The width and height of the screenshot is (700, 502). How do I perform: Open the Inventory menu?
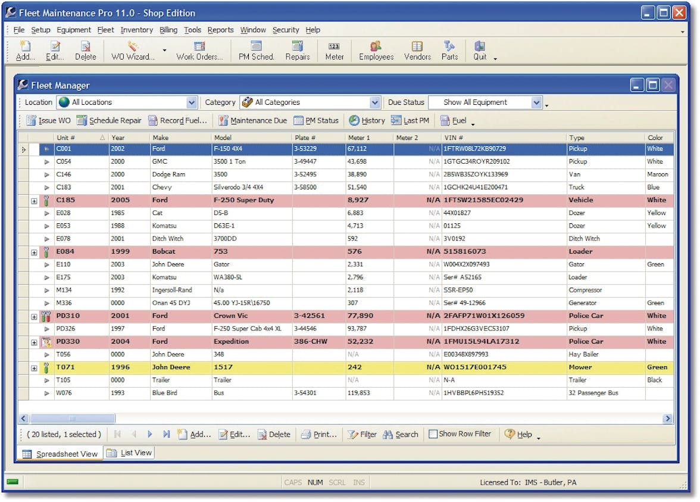[x=136, y=30]
